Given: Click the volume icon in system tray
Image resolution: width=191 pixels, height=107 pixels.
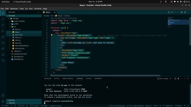Looking at the screenshot, I should tap(178, 2).
